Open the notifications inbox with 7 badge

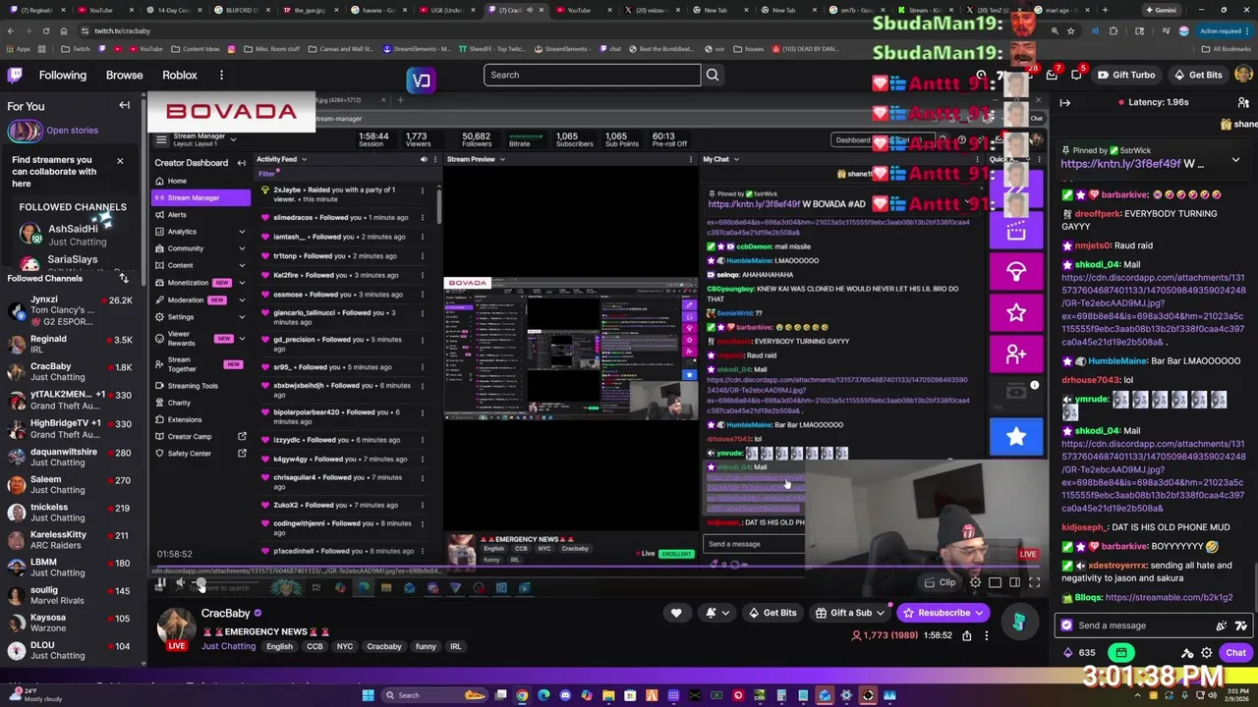tap(1052, 75)
